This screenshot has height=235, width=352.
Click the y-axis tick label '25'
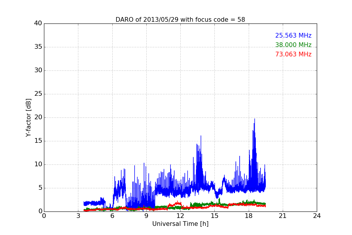38,94
